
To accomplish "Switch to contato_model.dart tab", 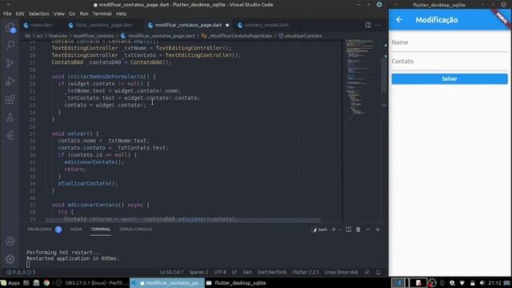I will [266, 25].
